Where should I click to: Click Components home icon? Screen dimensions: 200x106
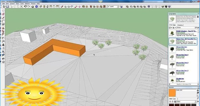pyautogui.click(x=173, y=27)
